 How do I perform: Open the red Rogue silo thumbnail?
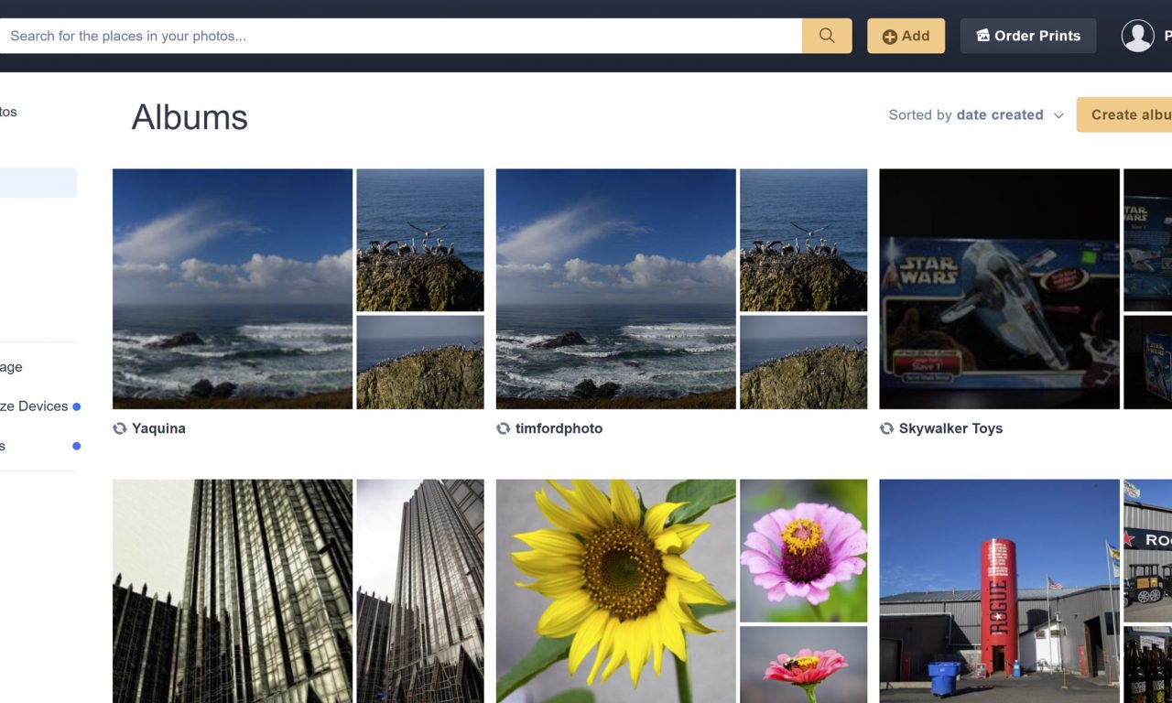click(x=999, y=590)
